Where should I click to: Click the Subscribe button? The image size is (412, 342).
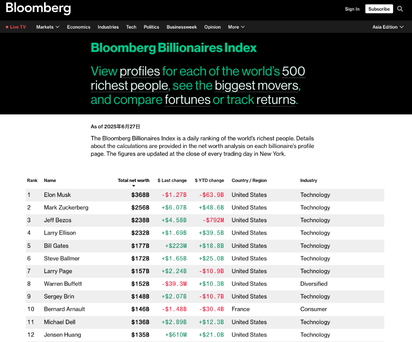pyautogui.click(x=379, y=9)
